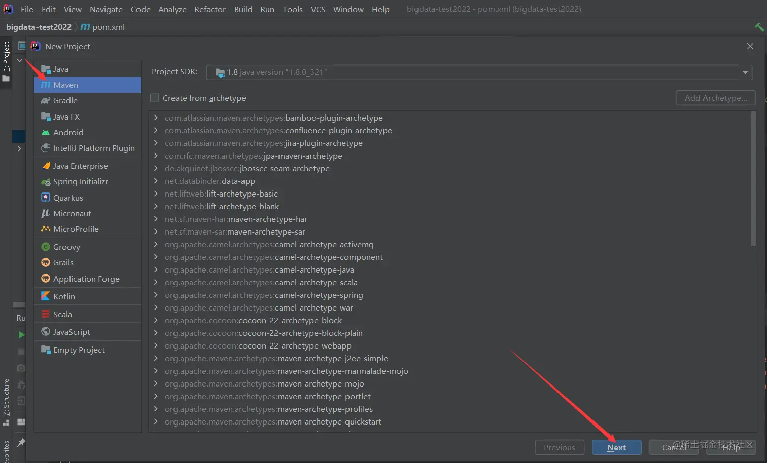Open the Project SDK dropdown
767x463 pixels.
tap(479, 72)
